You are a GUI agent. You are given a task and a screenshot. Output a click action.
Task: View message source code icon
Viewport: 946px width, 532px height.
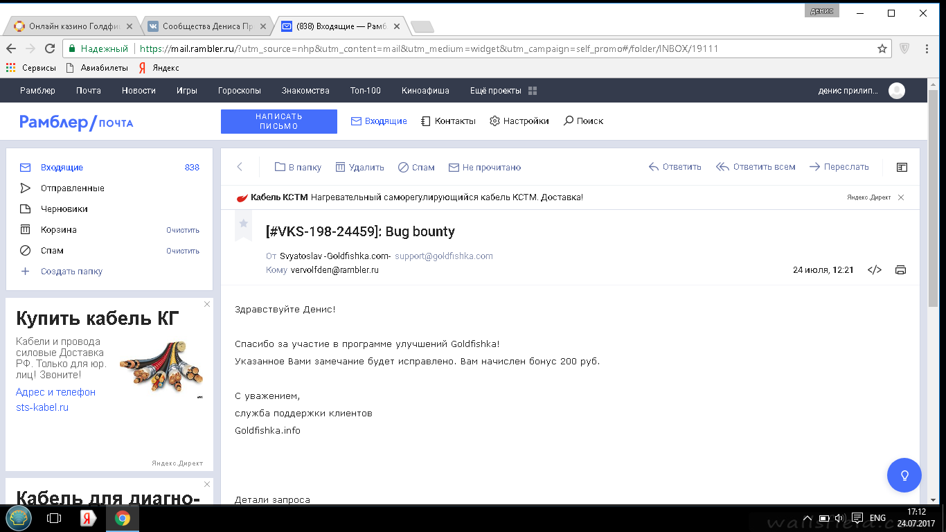click(875, 270)
